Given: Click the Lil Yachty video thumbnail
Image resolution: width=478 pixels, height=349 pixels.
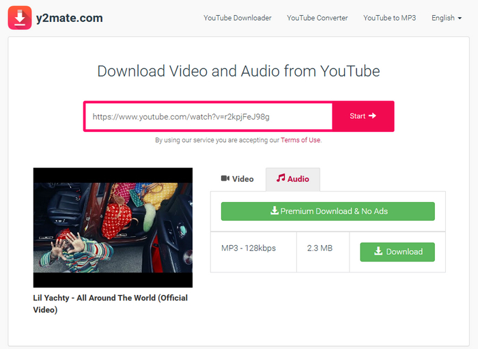Looking at the screenshot, I should [x=113, y=227].
